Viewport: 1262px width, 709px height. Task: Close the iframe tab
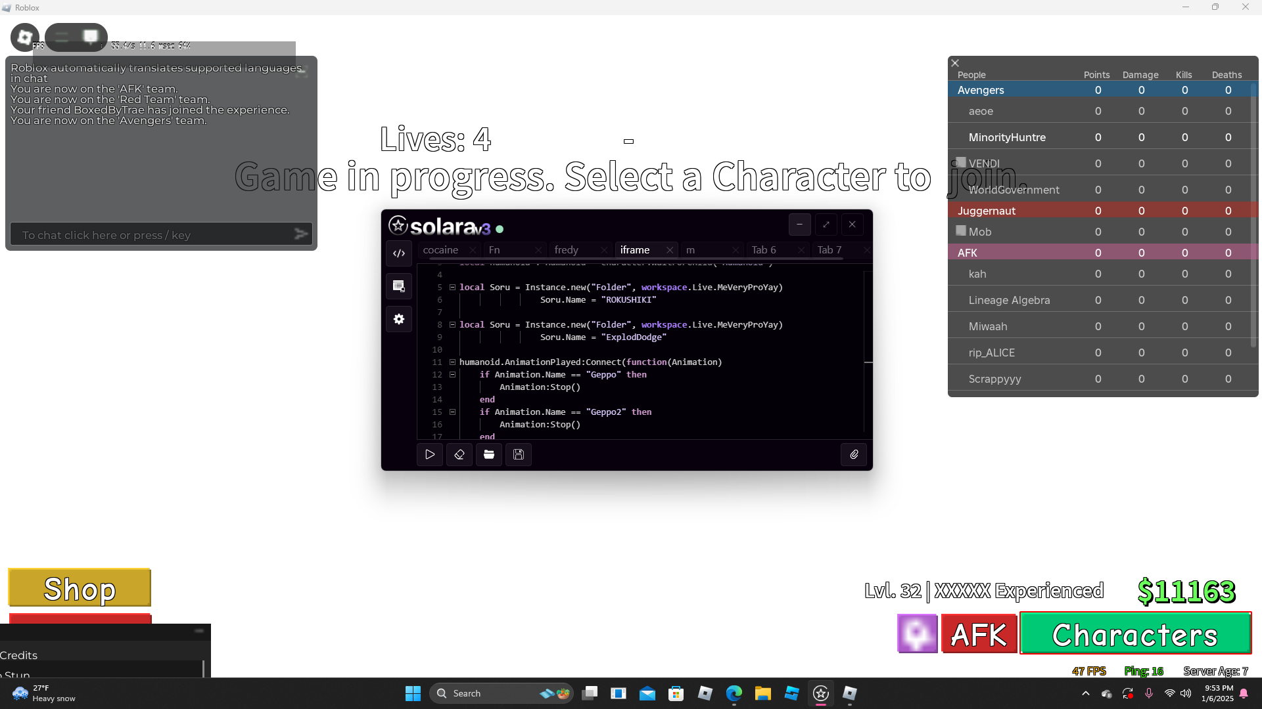click(x=669, y=250)
